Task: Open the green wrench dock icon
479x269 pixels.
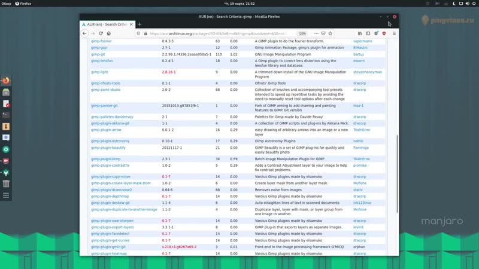Action: 6,172
